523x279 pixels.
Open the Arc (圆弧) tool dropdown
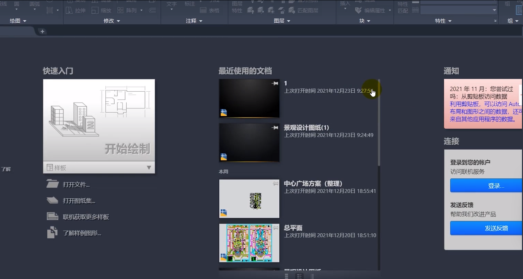click(x=35, y=9)
